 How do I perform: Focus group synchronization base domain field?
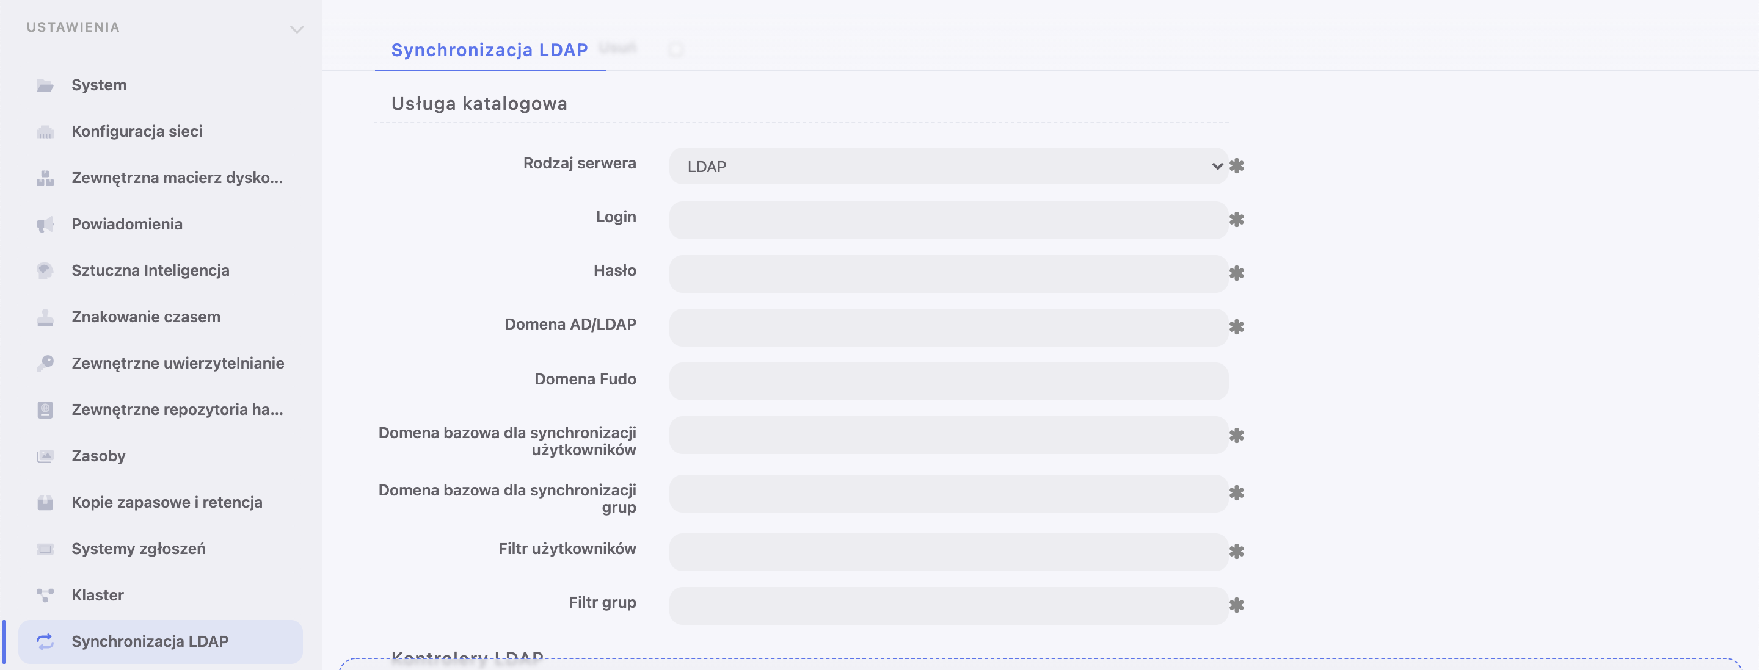point(949,494)
